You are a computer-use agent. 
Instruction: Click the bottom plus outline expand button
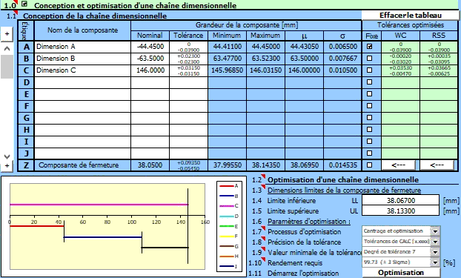pos(7,165)
